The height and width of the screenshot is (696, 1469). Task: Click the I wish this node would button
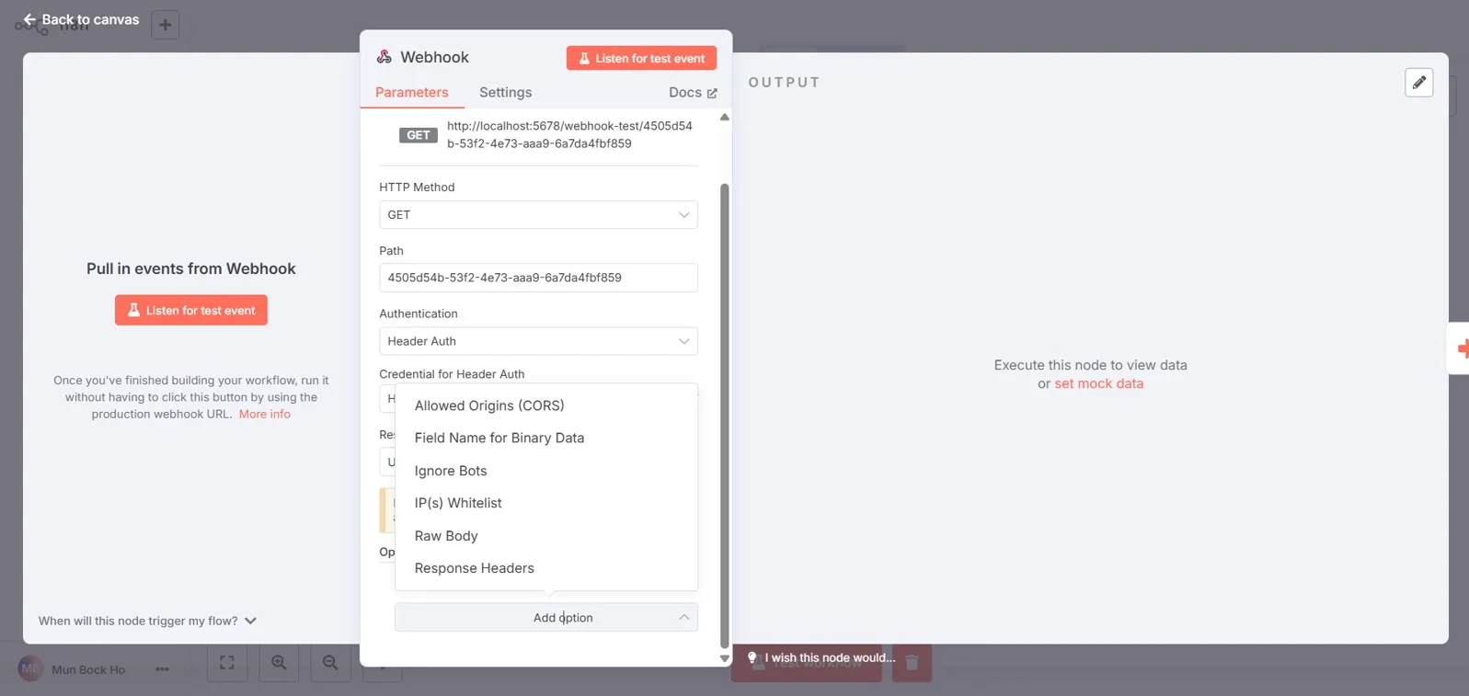point(820,657)
